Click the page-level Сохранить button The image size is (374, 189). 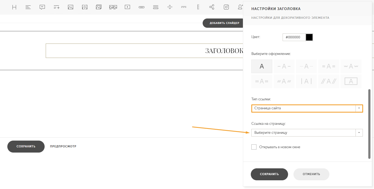tap(26, 146)
